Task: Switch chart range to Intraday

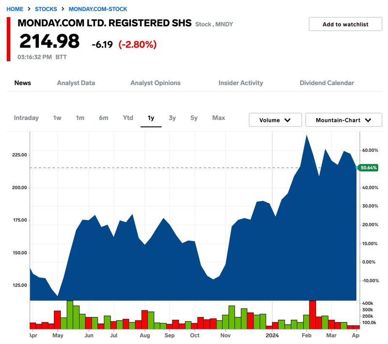Action: (26, 118)
